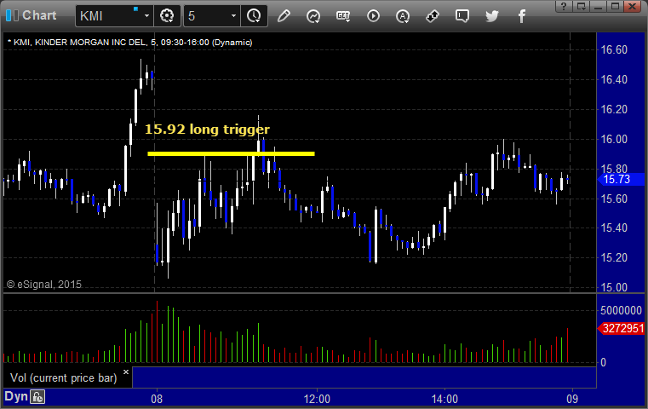Click the Dyn label on time axis
The height and width of the screenshot is (409, 648).
[x=15, y=396]
